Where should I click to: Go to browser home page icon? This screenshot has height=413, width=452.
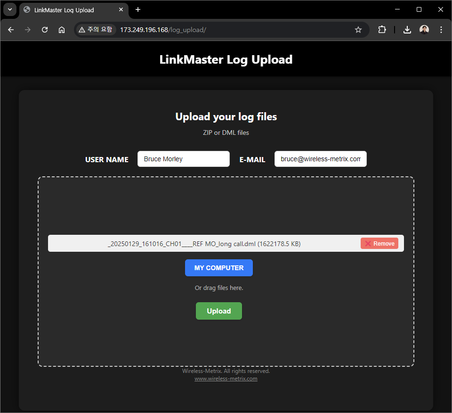(62, 30)
